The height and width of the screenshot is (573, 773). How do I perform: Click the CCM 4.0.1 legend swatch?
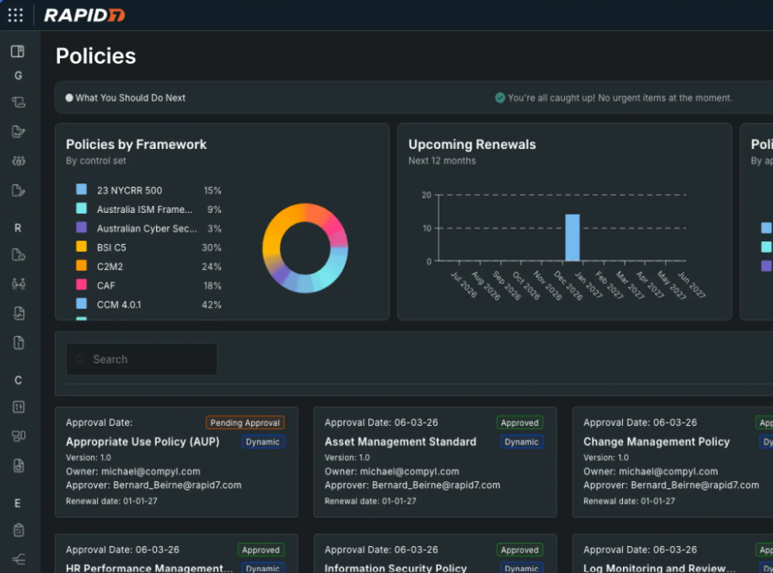point(81,304)
